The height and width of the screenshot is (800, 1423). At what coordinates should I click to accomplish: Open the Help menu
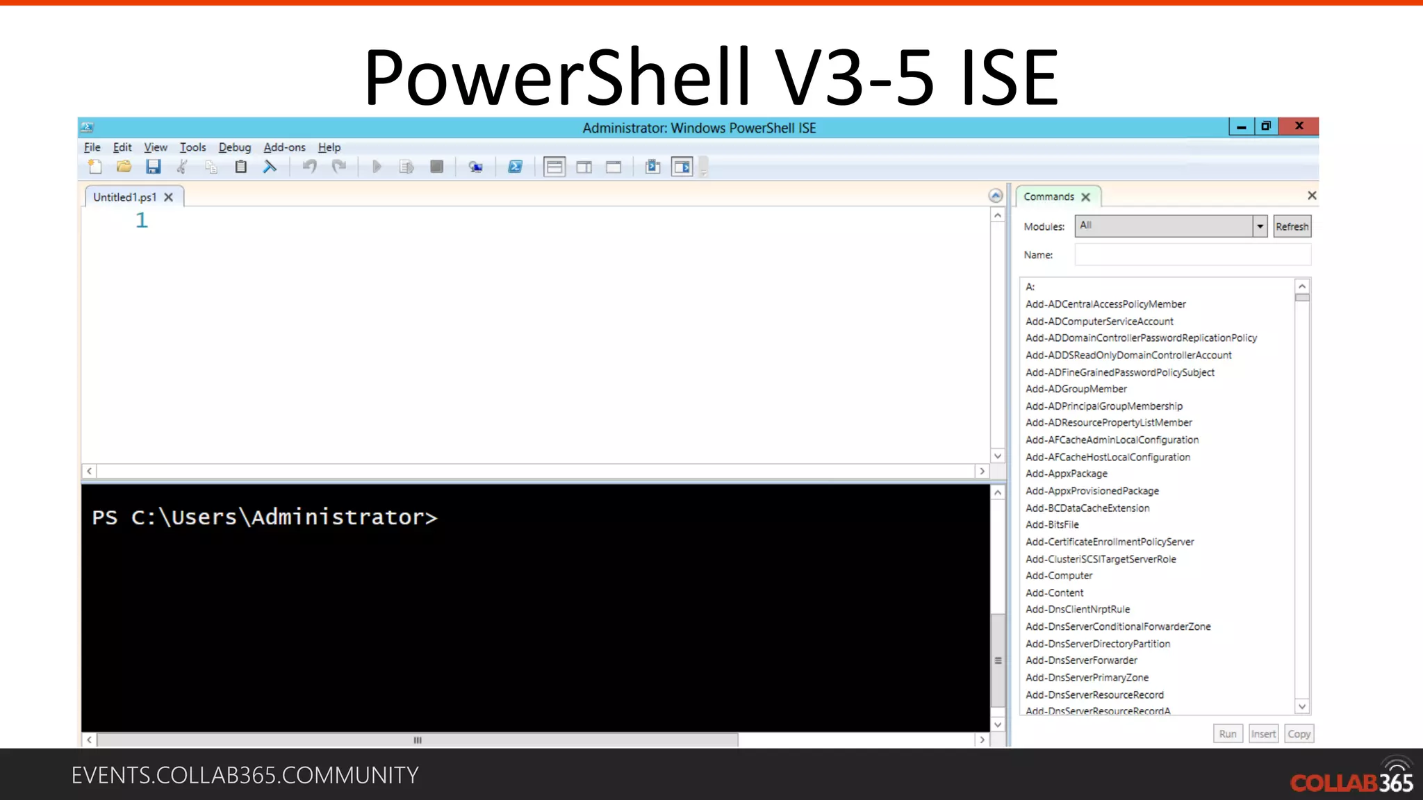pos(329,147)
